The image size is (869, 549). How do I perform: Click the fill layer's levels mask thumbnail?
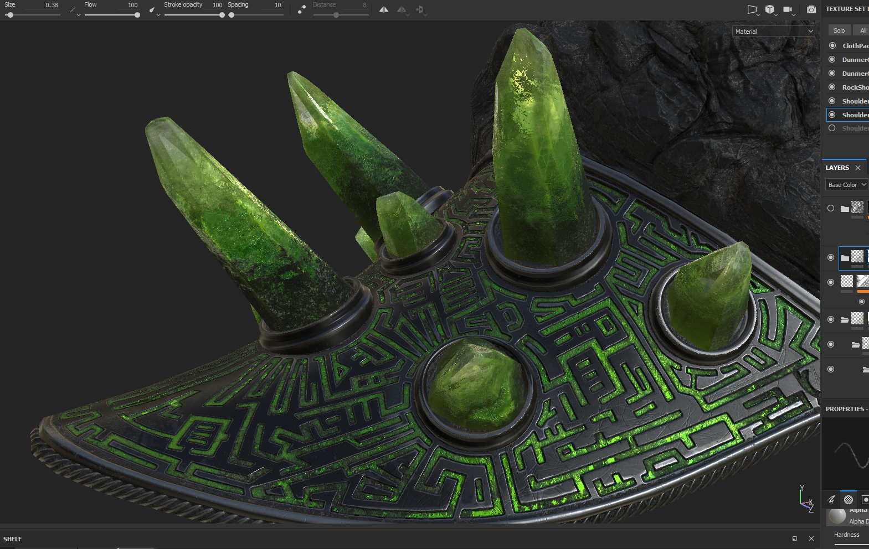click(x=863, y=281)
